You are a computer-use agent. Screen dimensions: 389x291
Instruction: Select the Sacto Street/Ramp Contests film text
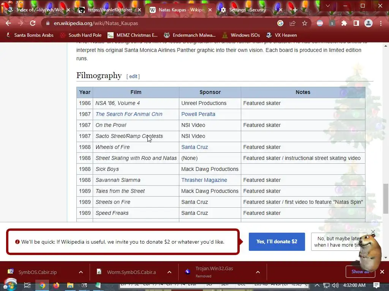point(129,136)
